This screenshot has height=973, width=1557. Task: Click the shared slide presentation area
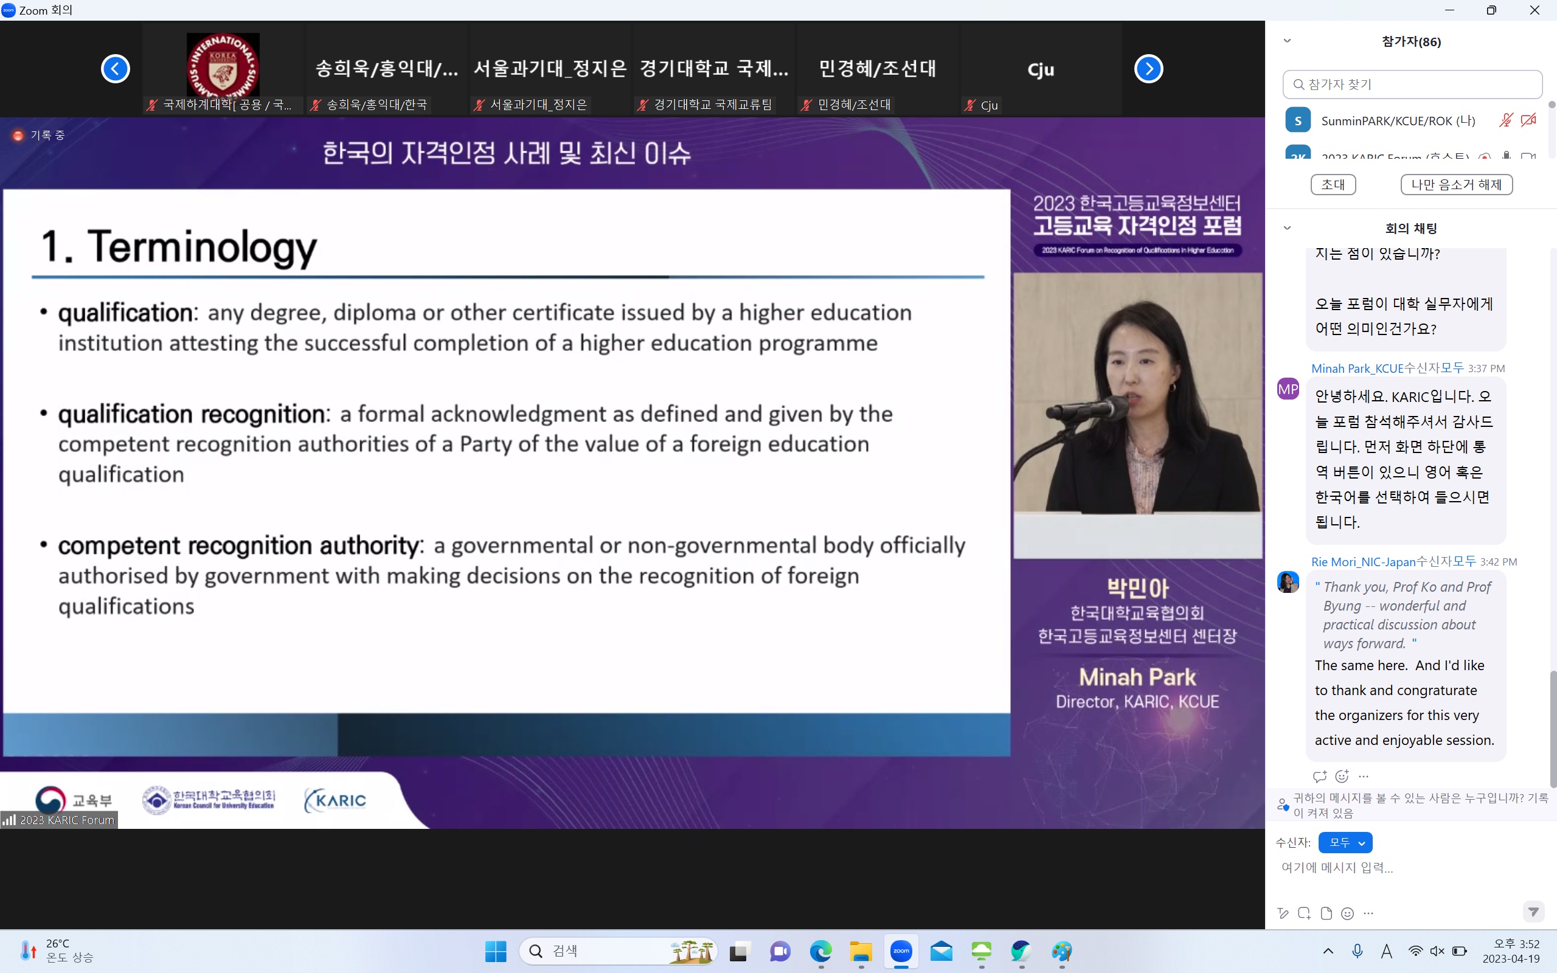[507, 473]
